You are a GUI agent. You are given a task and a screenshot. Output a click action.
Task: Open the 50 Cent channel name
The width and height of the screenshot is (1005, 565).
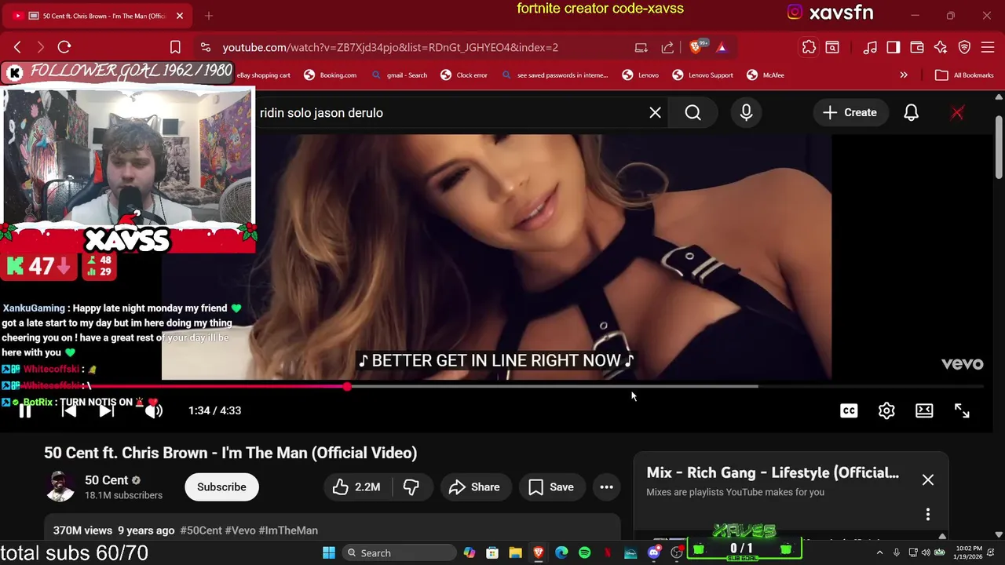click(106, 480)
